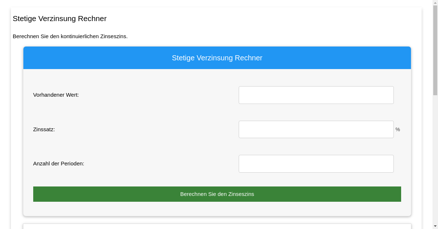Click the percent sign beside Zinssatz field

click(398, 129)
